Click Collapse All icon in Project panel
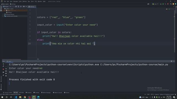The image size is (177, 99). pos(21,7)
